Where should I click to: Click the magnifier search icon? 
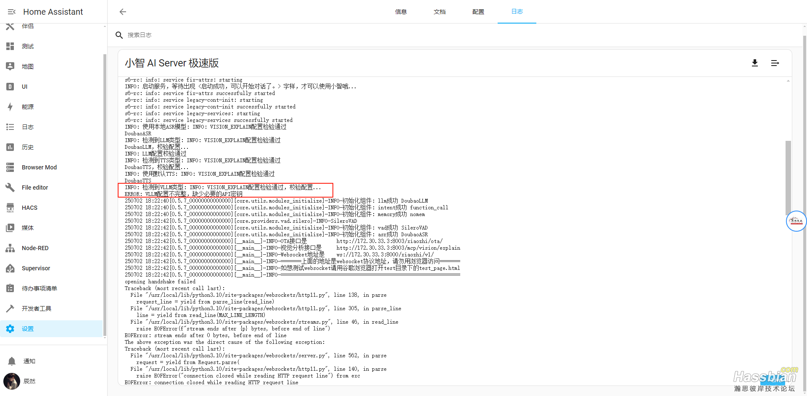pyautogui.click(x=119, y=35)
